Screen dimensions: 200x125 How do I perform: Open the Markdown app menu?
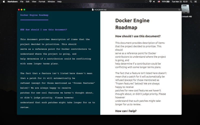point(12,1)
